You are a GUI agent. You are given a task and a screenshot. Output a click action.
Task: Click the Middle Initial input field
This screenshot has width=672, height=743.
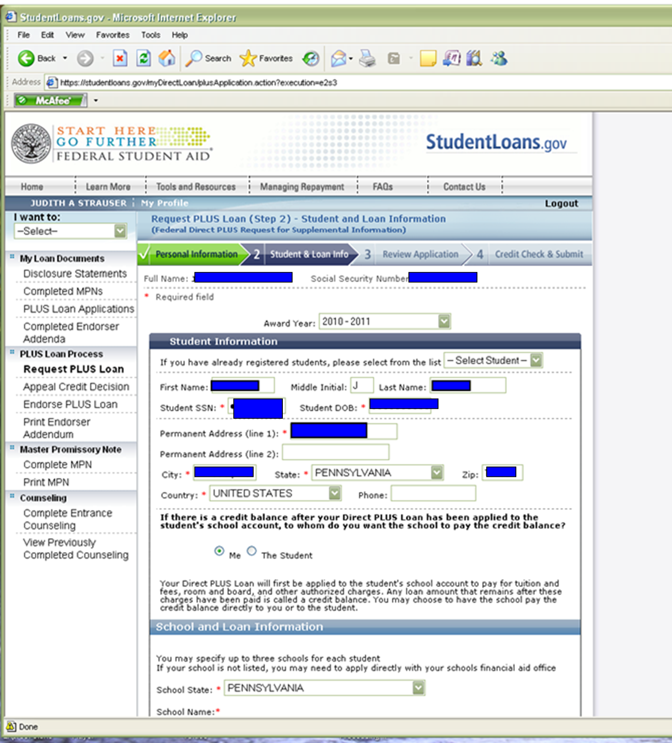tap(362, 386)
